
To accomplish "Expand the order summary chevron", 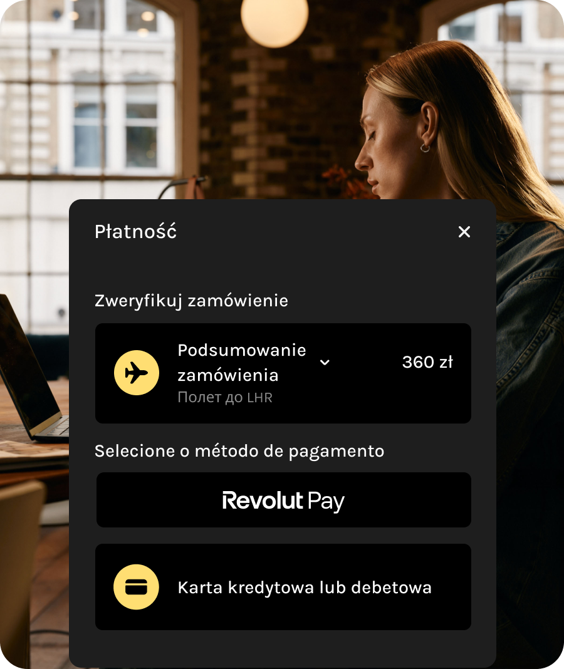I will click(x=325, y=362).
